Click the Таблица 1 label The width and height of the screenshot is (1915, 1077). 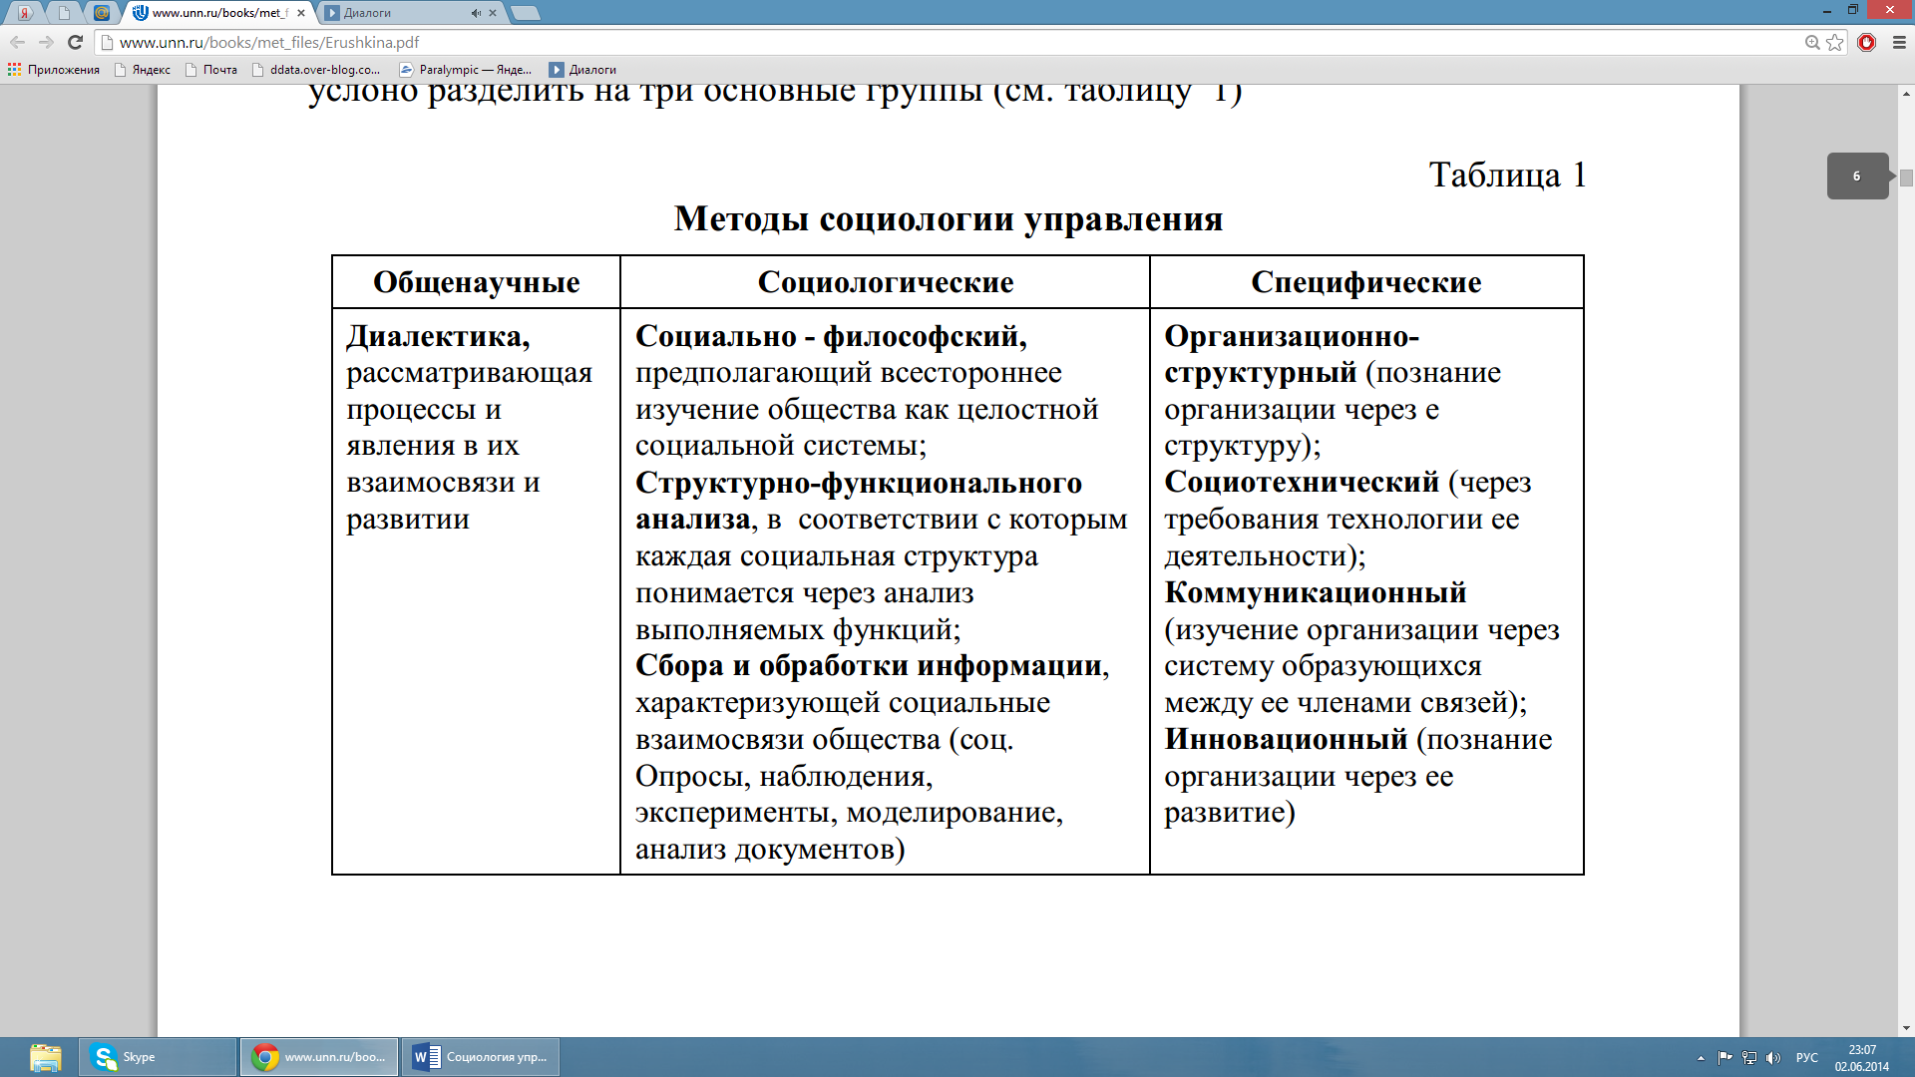point(1507,175)
